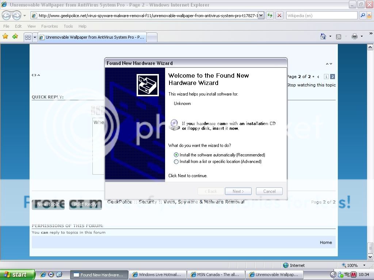Click the small navigation arrows above Quick Reply
The height and width of the screenshot is (280, 374).
coord(36,75)
